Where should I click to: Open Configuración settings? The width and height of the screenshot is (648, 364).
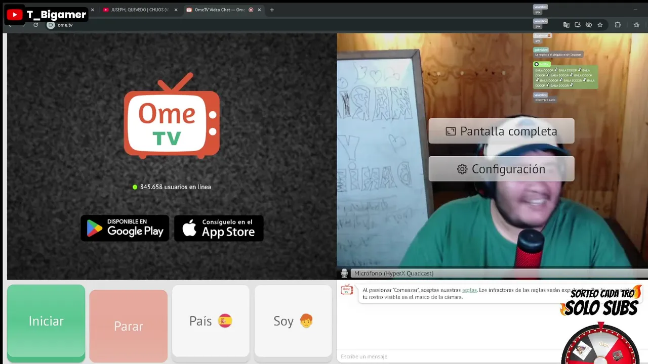[x=501, y=169]
